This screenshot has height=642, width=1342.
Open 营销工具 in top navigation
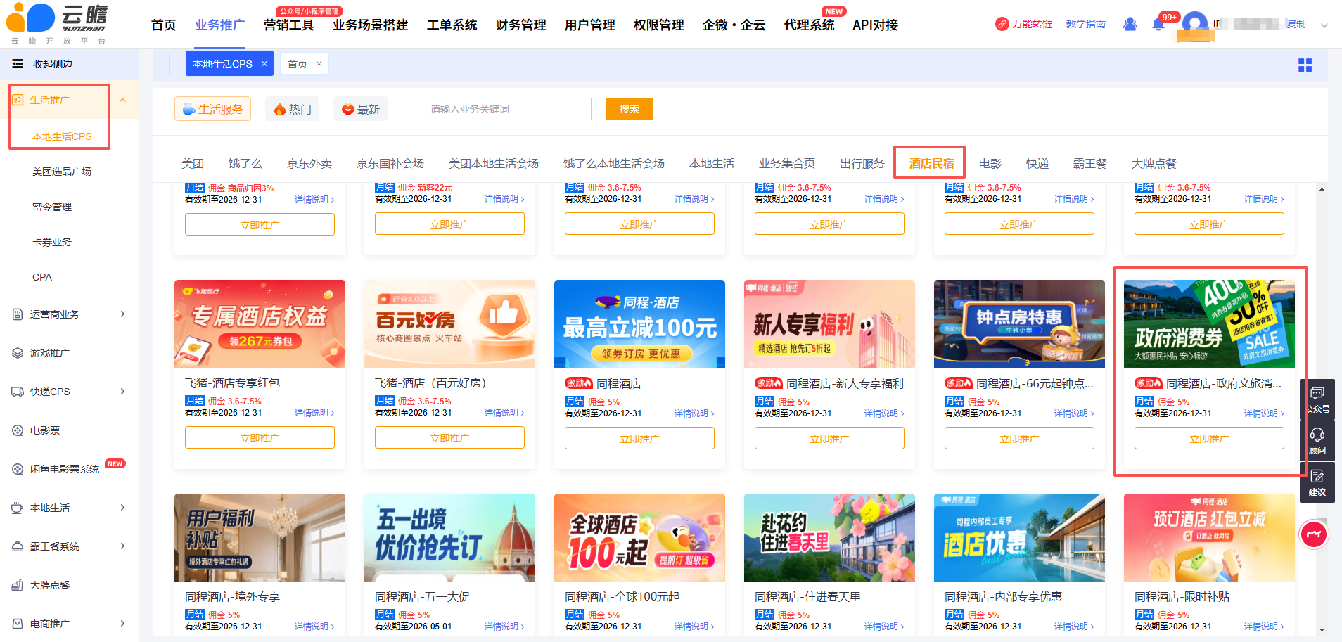[x=288, y=25]
